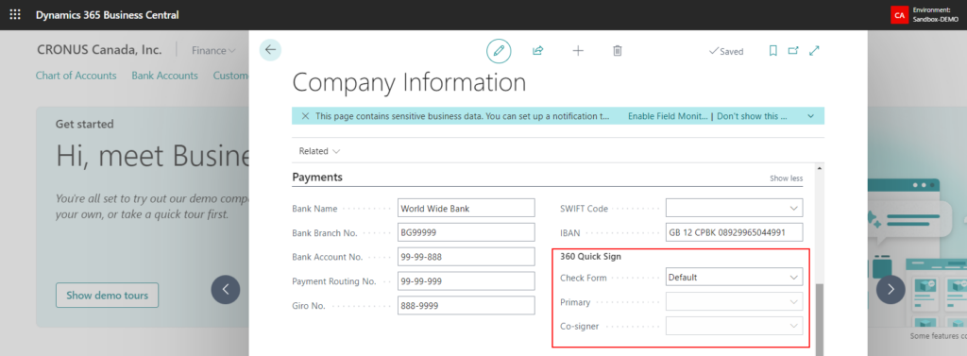This screenshot has width=967, height=356.
Task: Click Enable Field Monitoring link
Action: (x=668, y=116)
